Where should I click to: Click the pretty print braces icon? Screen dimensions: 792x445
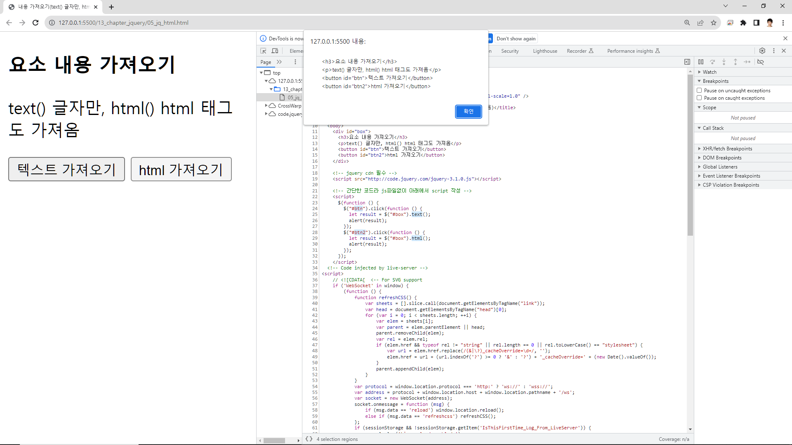point(309,439)
